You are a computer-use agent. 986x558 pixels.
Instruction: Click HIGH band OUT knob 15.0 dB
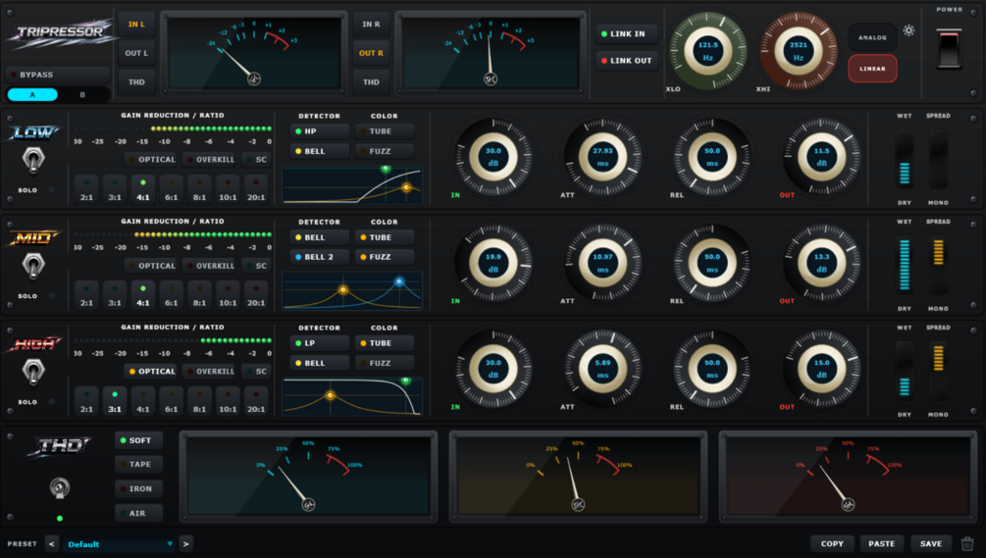(x=822, y=369)
